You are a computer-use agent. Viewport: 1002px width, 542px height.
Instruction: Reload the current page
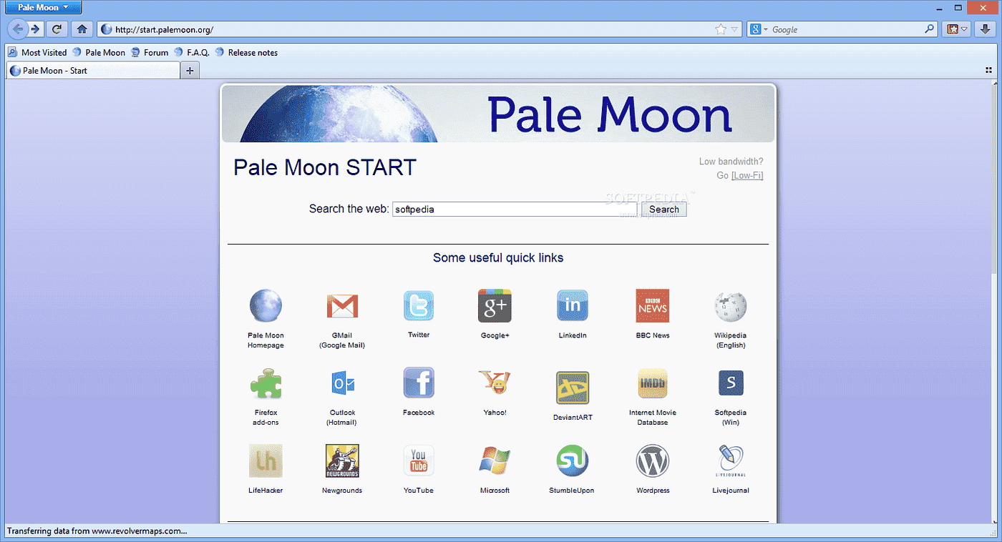tap(57, 29)
